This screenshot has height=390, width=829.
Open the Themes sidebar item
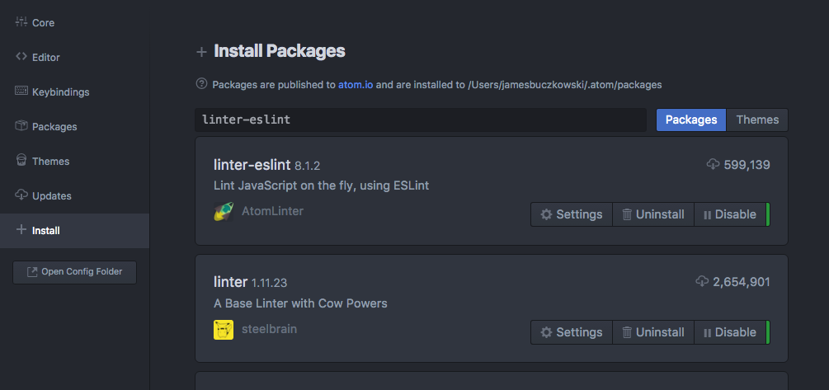(x=50, y=161)
